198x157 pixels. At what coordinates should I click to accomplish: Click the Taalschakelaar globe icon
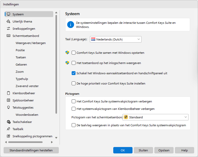point(8,122)
